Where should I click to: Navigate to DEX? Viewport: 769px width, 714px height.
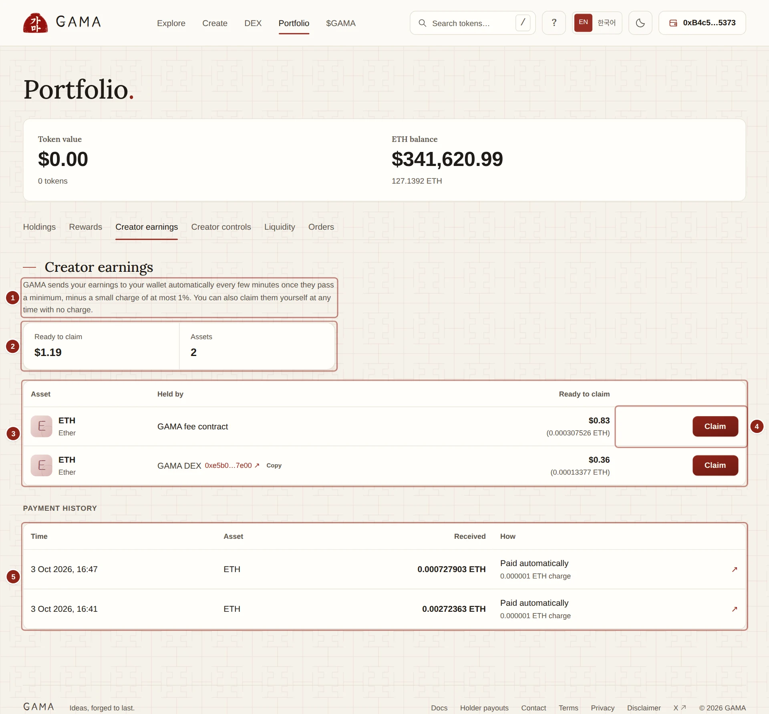tap(253, 23)
